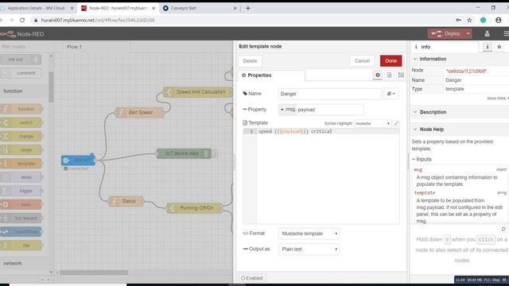Select the Properties tab
The width and height of the screenshot is (509, 286).
(x=271, y=75)
